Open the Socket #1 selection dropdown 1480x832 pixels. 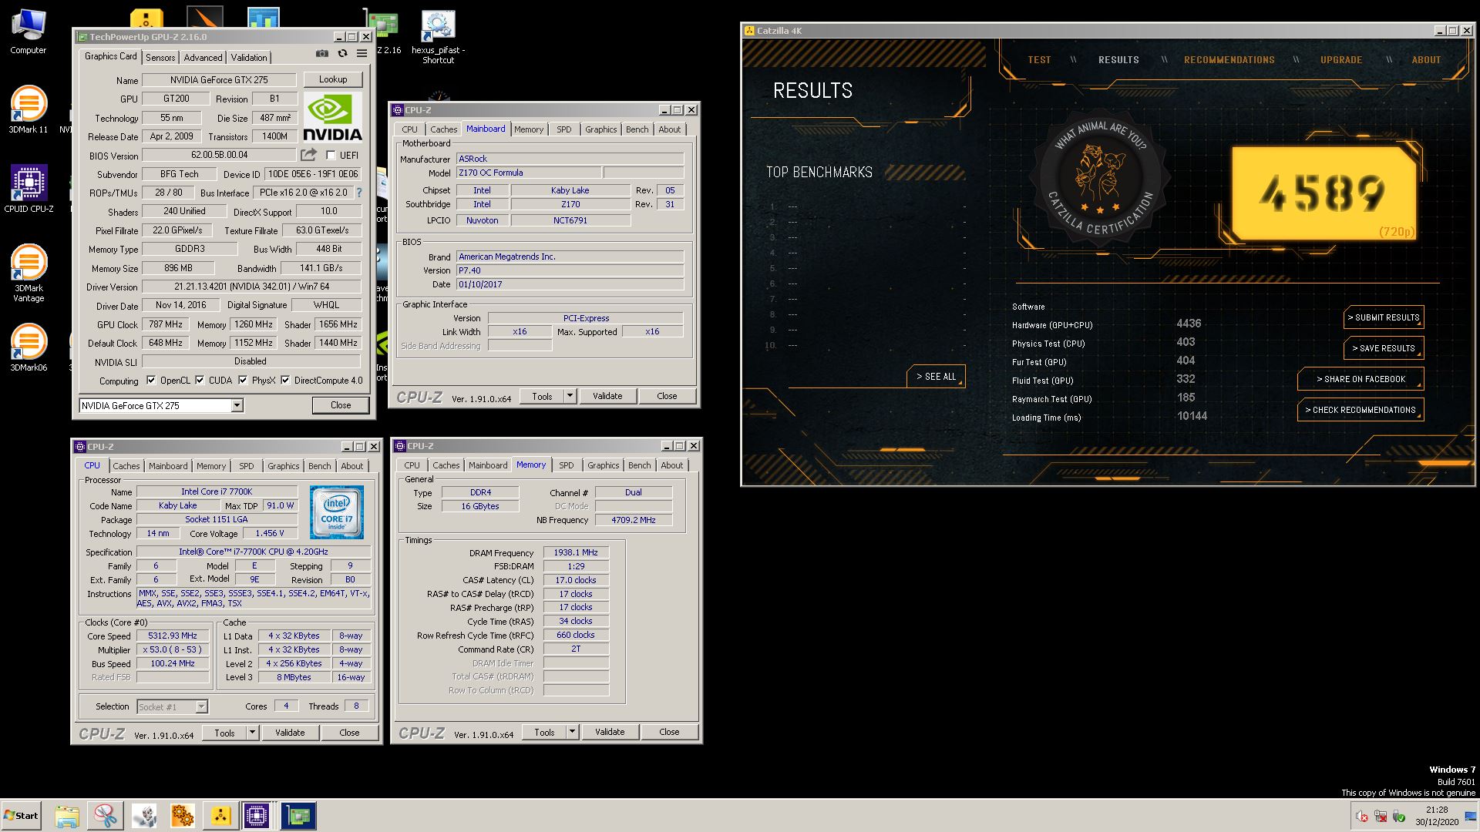(201, 706)
